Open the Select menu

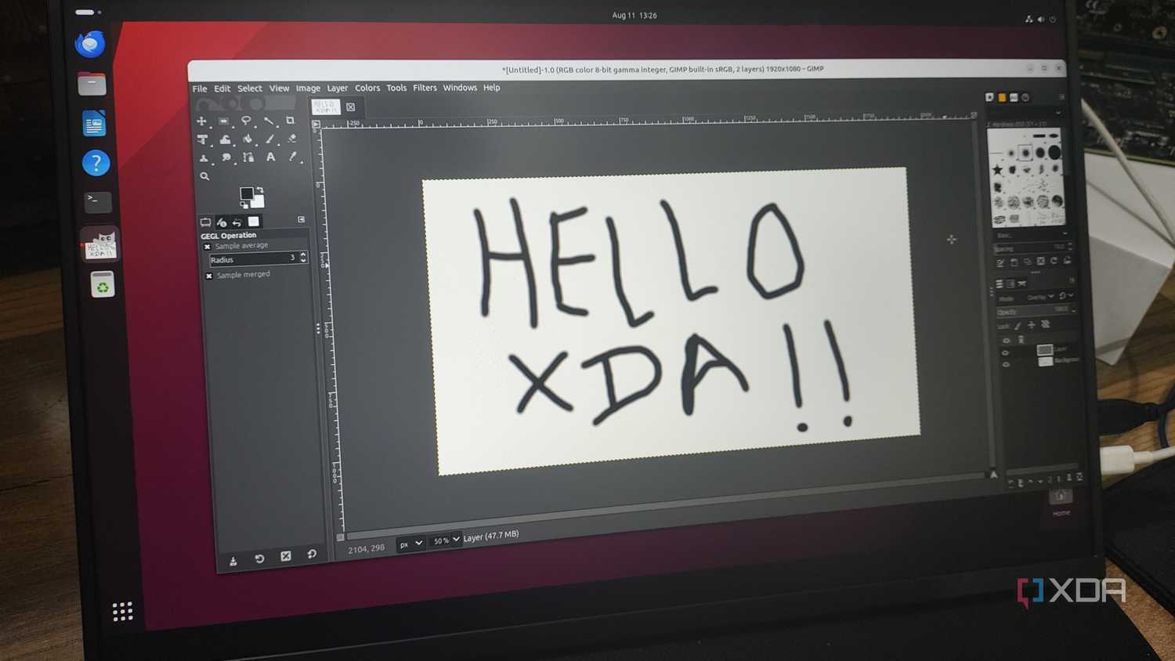(x=250, y=88)
